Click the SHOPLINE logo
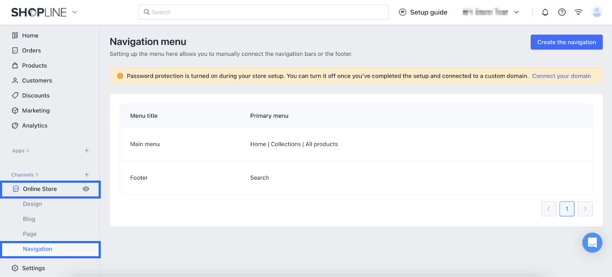 coord(39,12)
